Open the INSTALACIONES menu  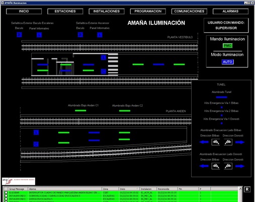point(107,12)
